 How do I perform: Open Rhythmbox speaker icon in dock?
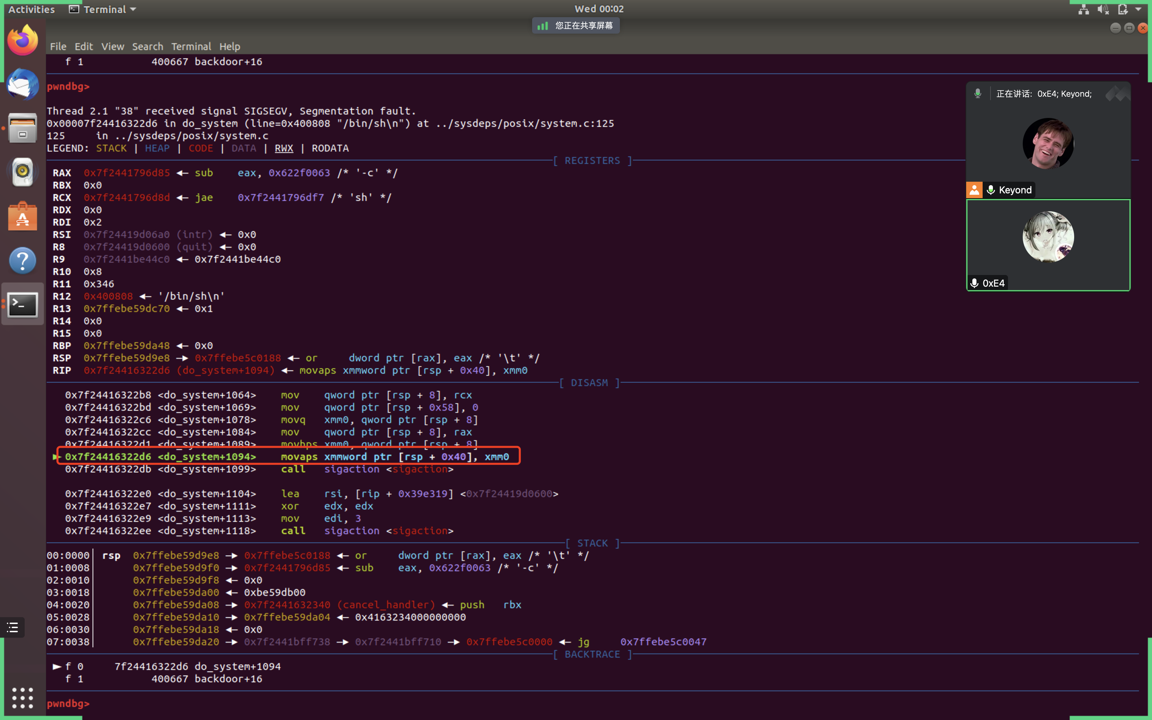pos(22,171)
